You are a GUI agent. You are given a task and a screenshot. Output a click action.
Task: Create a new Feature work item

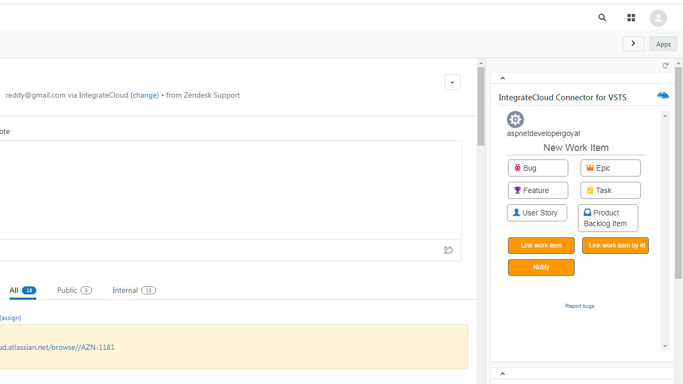538,190
